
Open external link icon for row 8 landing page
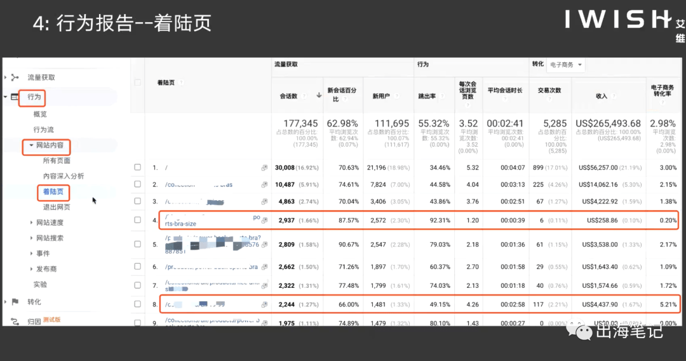(x=264, y=304)
